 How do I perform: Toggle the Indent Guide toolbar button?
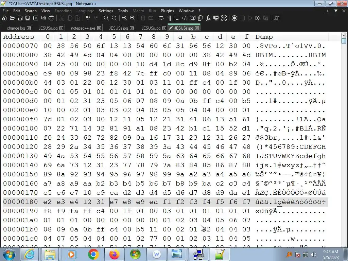tap(177, 18)
